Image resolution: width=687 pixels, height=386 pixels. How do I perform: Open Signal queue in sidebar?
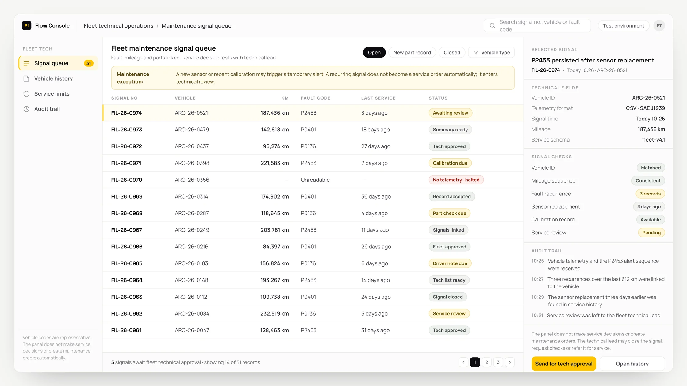coord(58,63)
